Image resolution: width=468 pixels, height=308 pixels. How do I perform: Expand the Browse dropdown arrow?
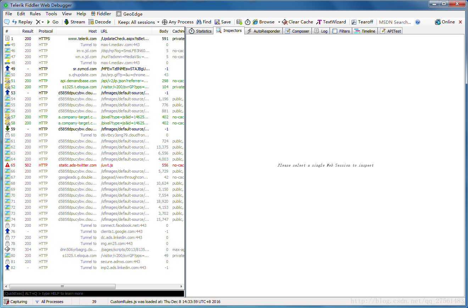[279, 22]
